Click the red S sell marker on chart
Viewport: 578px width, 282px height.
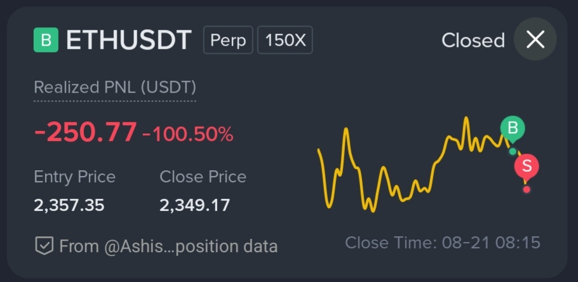click(x=527, y=168)
